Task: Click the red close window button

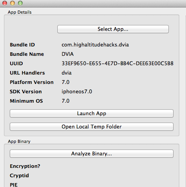Action: click(x=5, y=3)
